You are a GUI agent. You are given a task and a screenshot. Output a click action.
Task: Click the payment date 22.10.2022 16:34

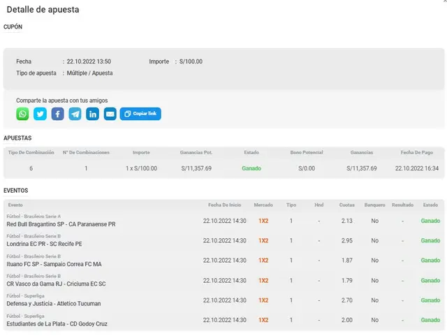point(417,168)
